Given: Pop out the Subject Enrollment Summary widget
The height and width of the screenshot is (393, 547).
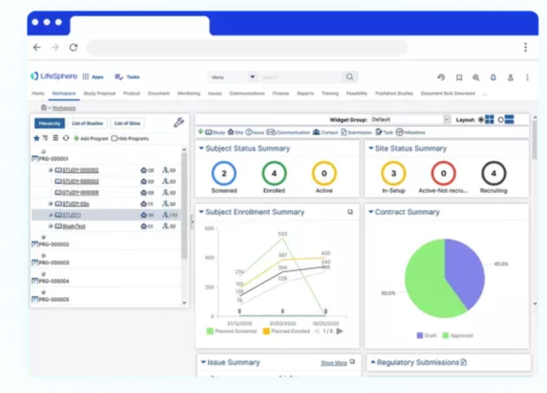Looking at the screenshot, I should [350, 212].
